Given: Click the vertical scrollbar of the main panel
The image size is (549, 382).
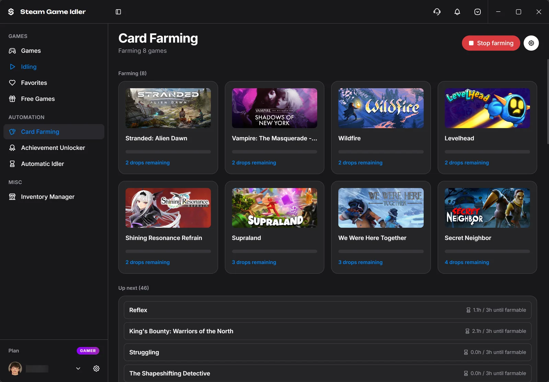Looking at the screenshot, I should coord(548,102).
